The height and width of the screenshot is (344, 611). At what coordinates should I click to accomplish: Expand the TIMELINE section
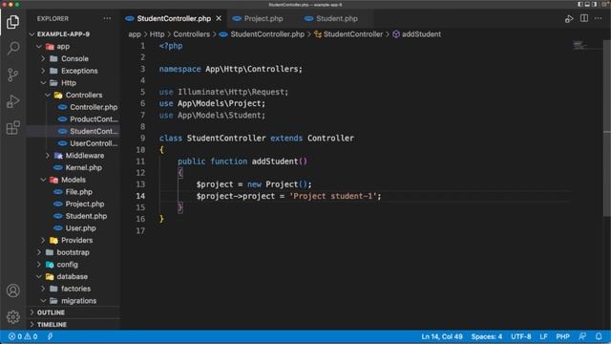74,325
